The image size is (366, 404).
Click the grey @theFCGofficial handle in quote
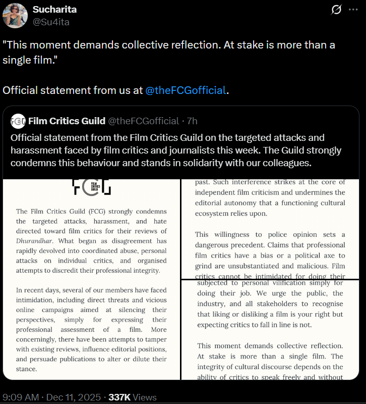[x=144, y=121]
